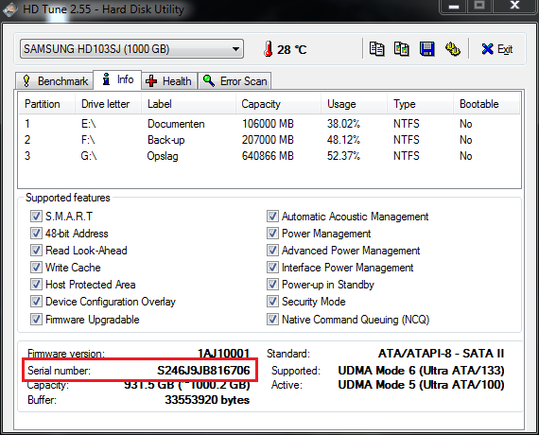Select the Documenten partition row
Screen dimensions: 539x435
269,124
